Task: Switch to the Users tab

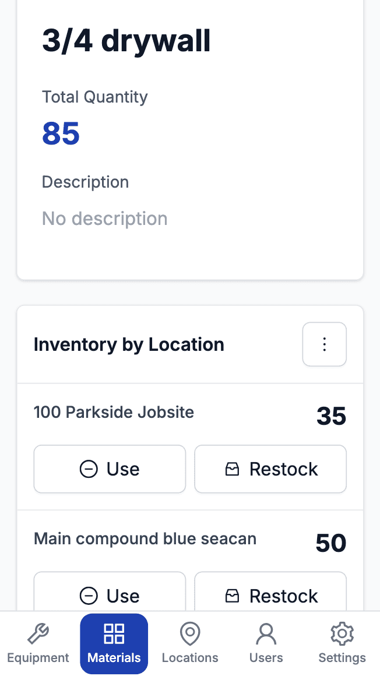Action: tap(266, 644)
